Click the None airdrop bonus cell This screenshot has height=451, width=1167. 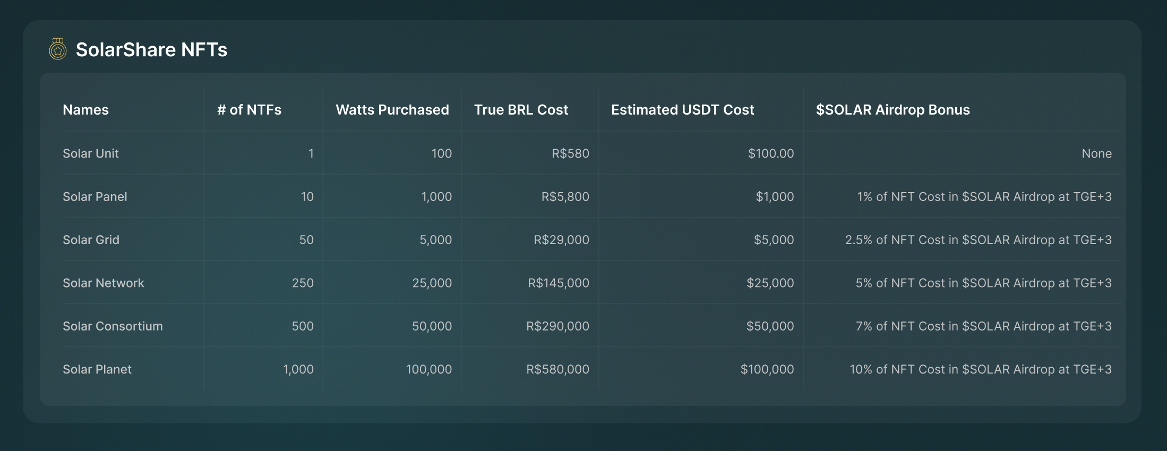point(1096,153)
